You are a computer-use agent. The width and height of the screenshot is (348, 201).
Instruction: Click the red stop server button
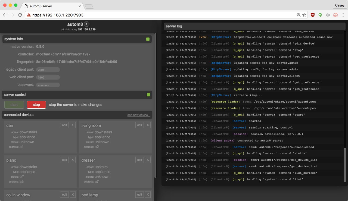tap(36, 105)
